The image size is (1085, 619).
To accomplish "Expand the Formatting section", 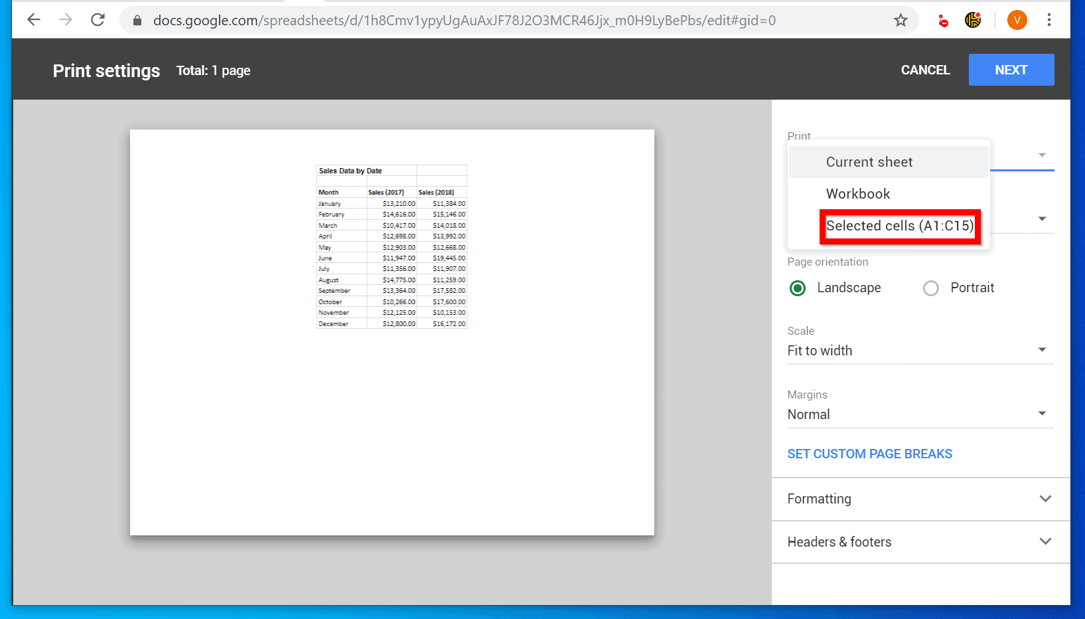I will tap(920, 499).
